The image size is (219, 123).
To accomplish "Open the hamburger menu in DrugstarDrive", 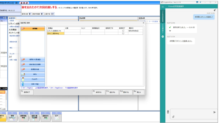I will pyautogui.click(x=163, y=7).
